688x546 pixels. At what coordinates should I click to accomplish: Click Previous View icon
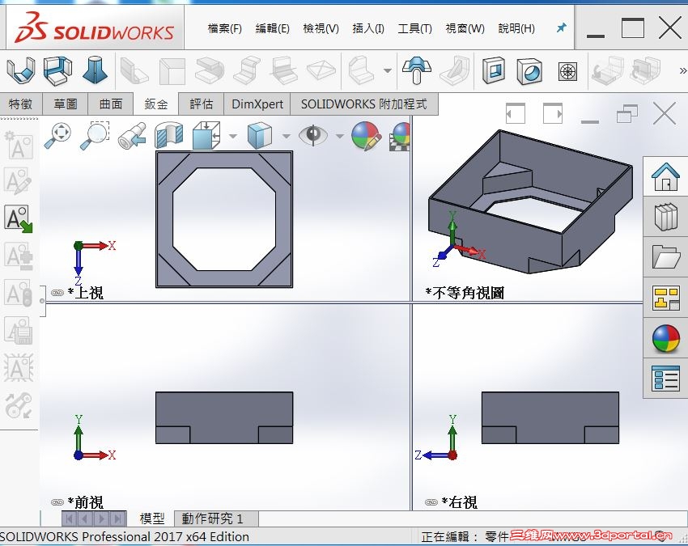click(x=132, y=135)
